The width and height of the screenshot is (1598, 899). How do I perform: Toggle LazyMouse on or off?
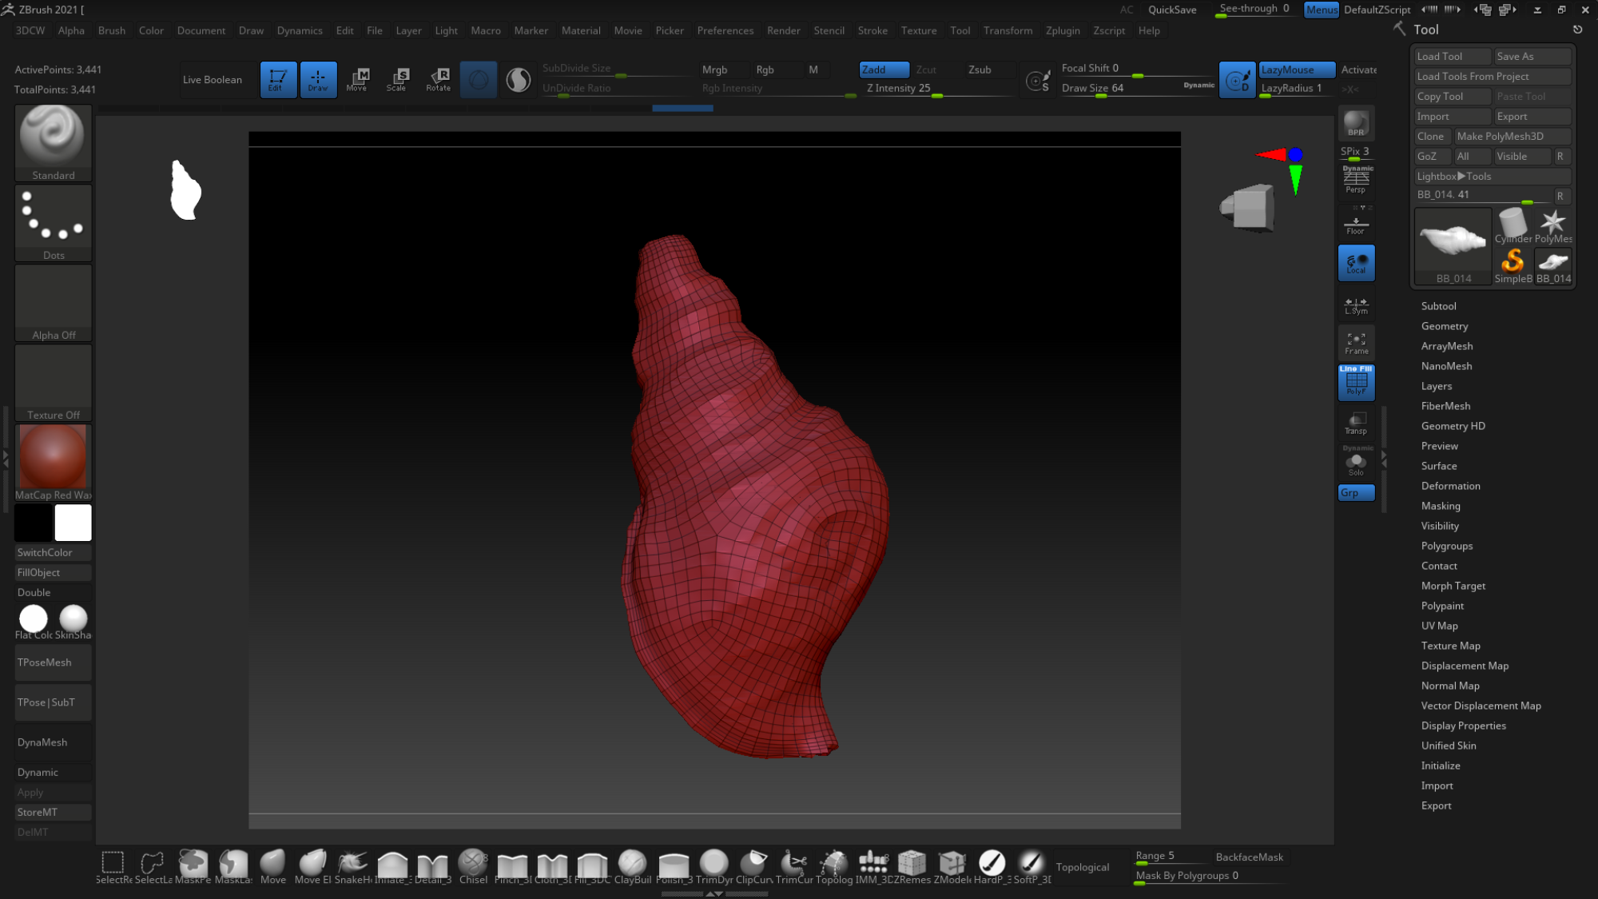[x=1297, y=70]
